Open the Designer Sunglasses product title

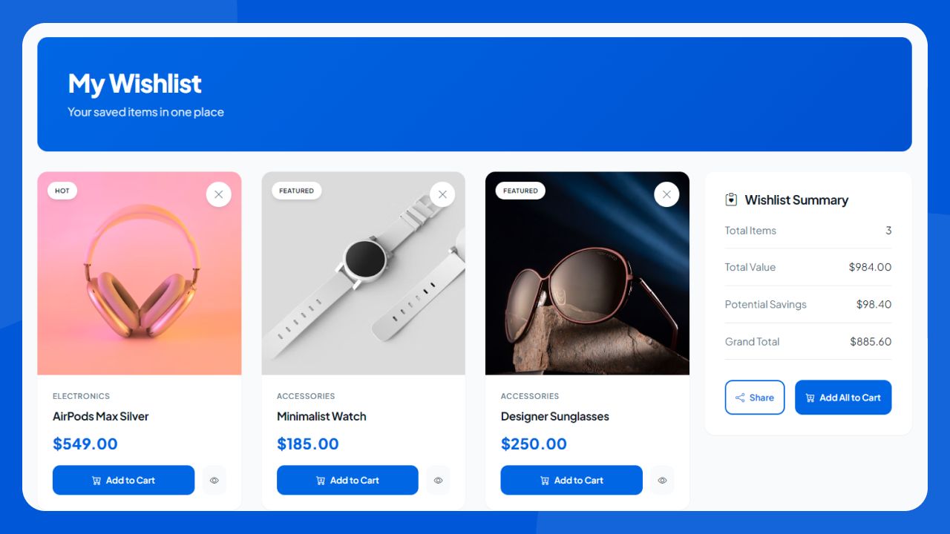click(x=554, y=416)
